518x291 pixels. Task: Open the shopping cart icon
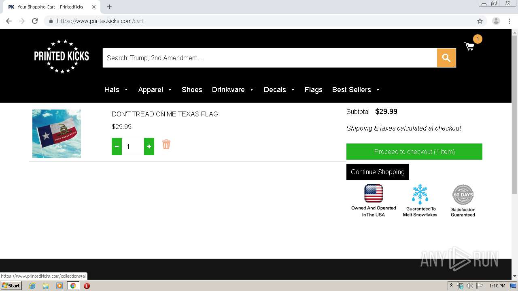pyautogui.click(x=469, y=46)
